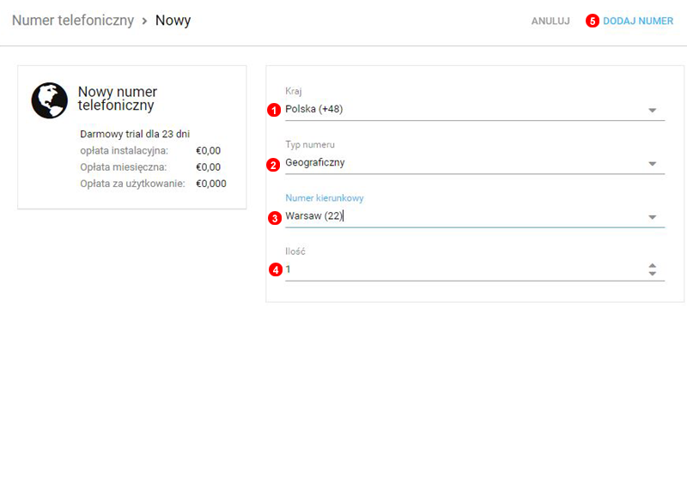Click the red step 5 badge
687x484 pixels.
(592, 21)
